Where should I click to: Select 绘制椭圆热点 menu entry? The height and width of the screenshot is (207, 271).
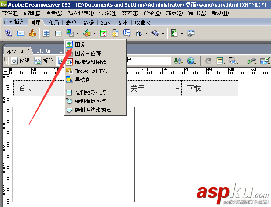(x=95, y=101)
